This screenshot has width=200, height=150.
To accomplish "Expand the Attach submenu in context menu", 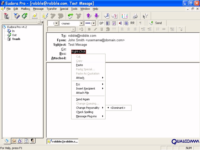I will pos(88,78).
